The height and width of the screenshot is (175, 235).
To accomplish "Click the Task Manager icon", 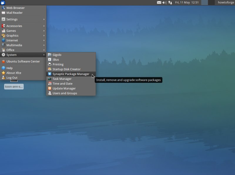I will point(50,79).
